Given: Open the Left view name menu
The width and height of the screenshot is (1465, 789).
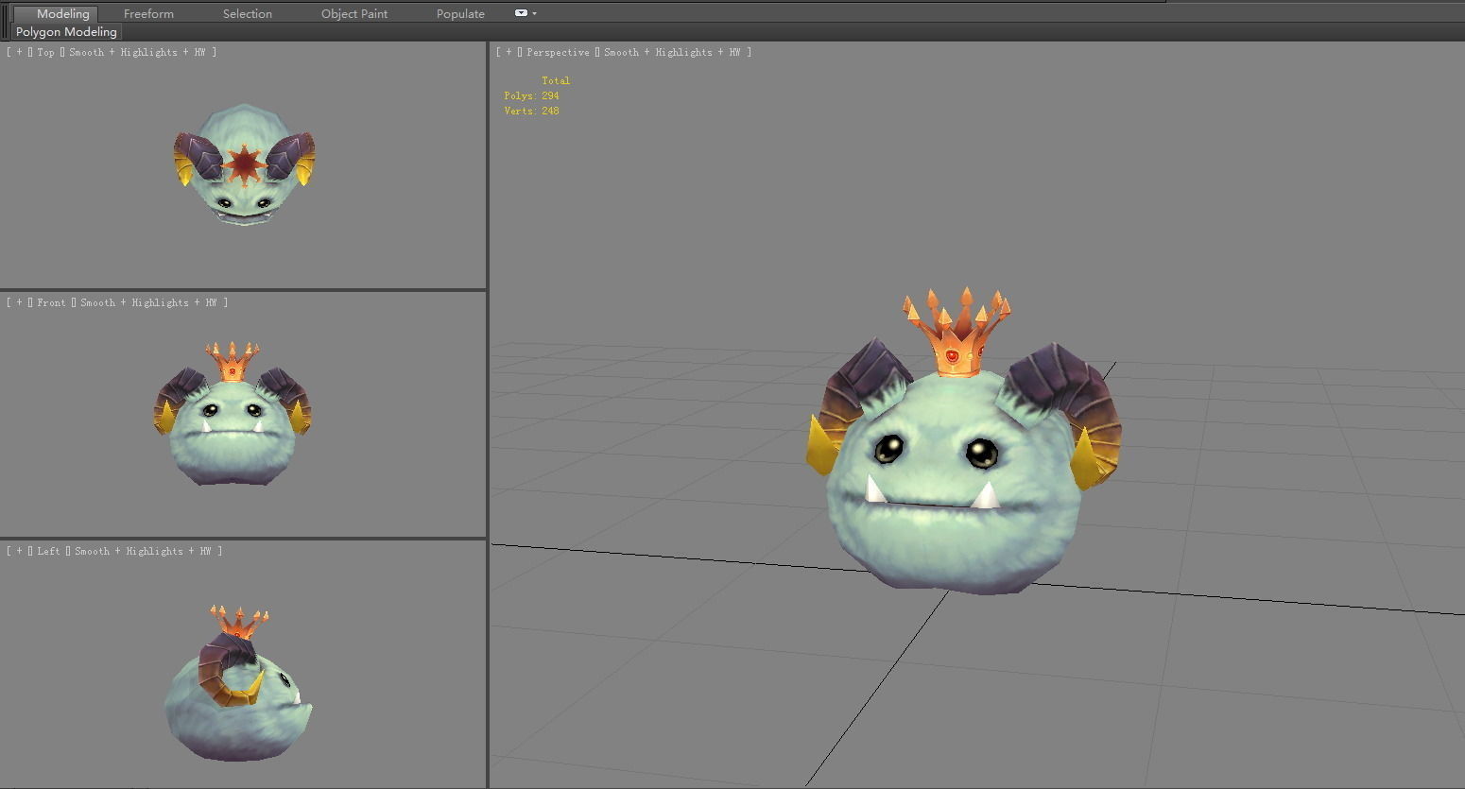Looking at the screenshot, I should click(x=48, y=552).
